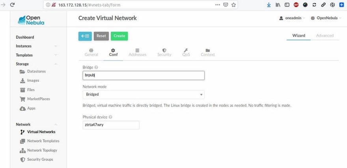Open the oneadmin user dropdown
The width and height of the screenshot is (347, 168).
[292, 18]
